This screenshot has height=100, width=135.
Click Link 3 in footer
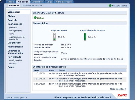[x=24, y=98]
